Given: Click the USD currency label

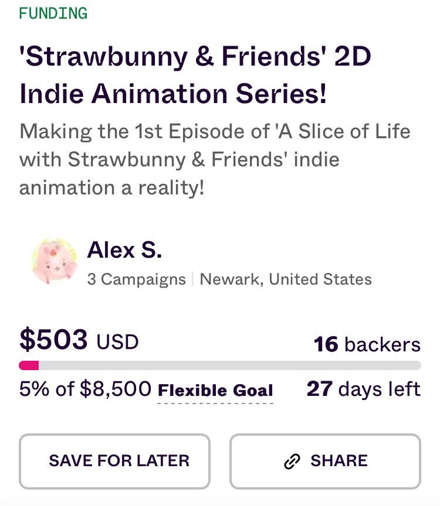Looking at the screenshot, I should 117,341.
